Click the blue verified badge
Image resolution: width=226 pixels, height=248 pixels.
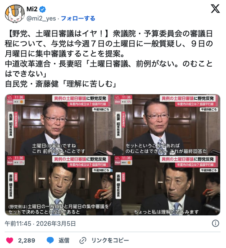[x=42, y=9]
